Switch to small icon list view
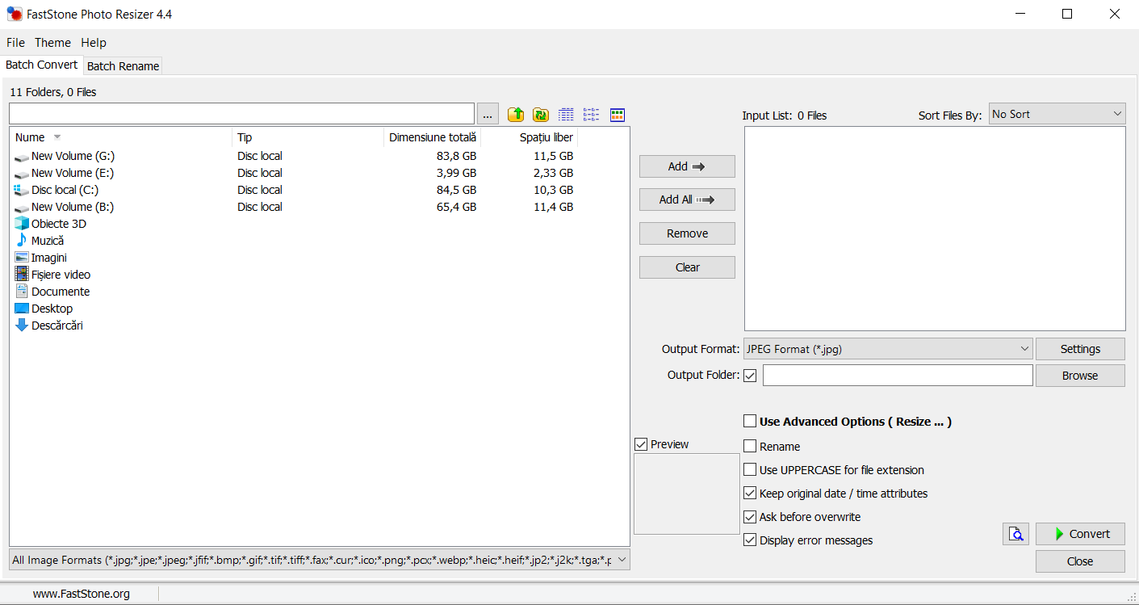The height and width of the screenshot is (605, 1139). [592, 115]
